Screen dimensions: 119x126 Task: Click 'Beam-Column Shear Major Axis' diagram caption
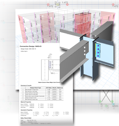point(49,82)
